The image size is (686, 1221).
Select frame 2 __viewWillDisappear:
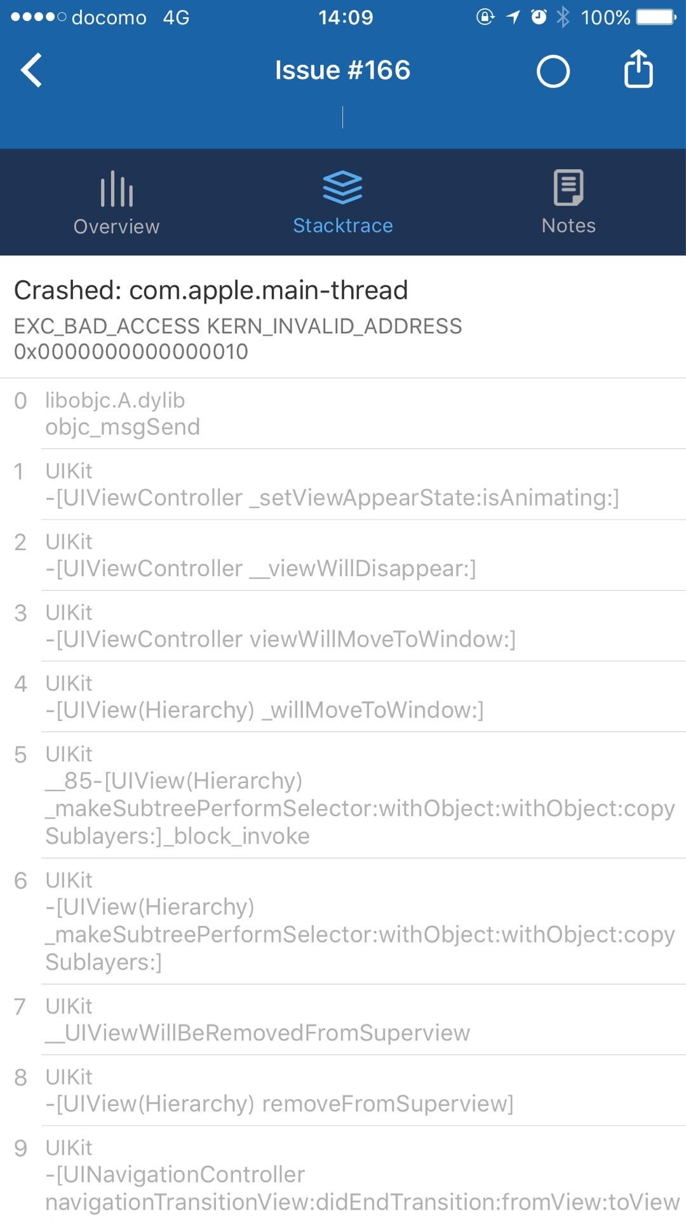[x=343, y=555]
